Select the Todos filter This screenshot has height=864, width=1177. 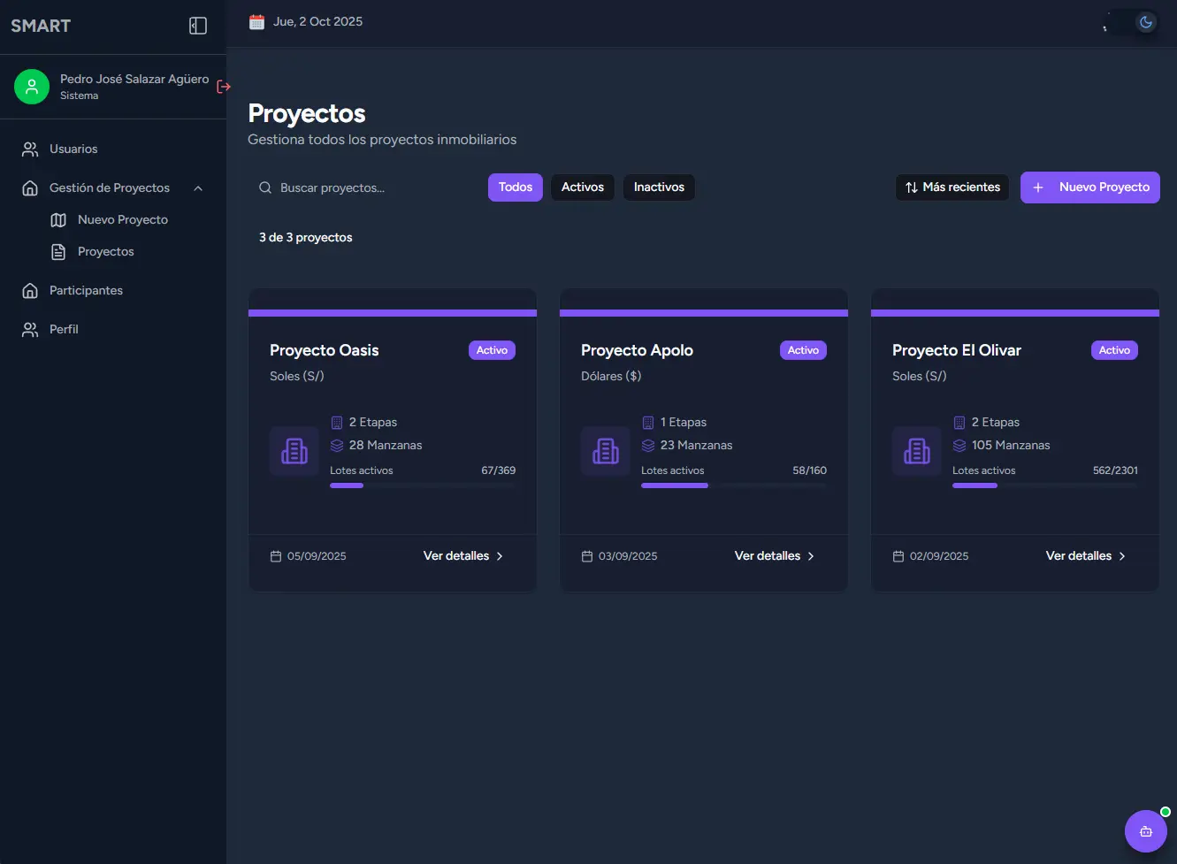click(515, 187)
